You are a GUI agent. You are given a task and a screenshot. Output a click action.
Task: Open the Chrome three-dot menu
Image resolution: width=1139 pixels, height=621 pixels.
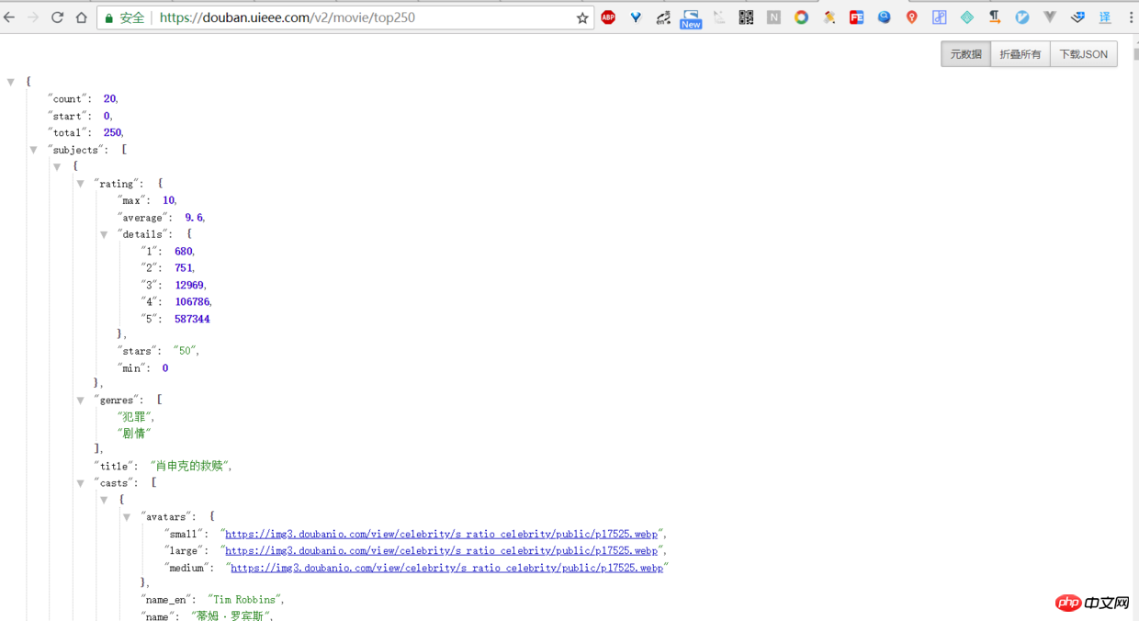tap(1130, 17)
